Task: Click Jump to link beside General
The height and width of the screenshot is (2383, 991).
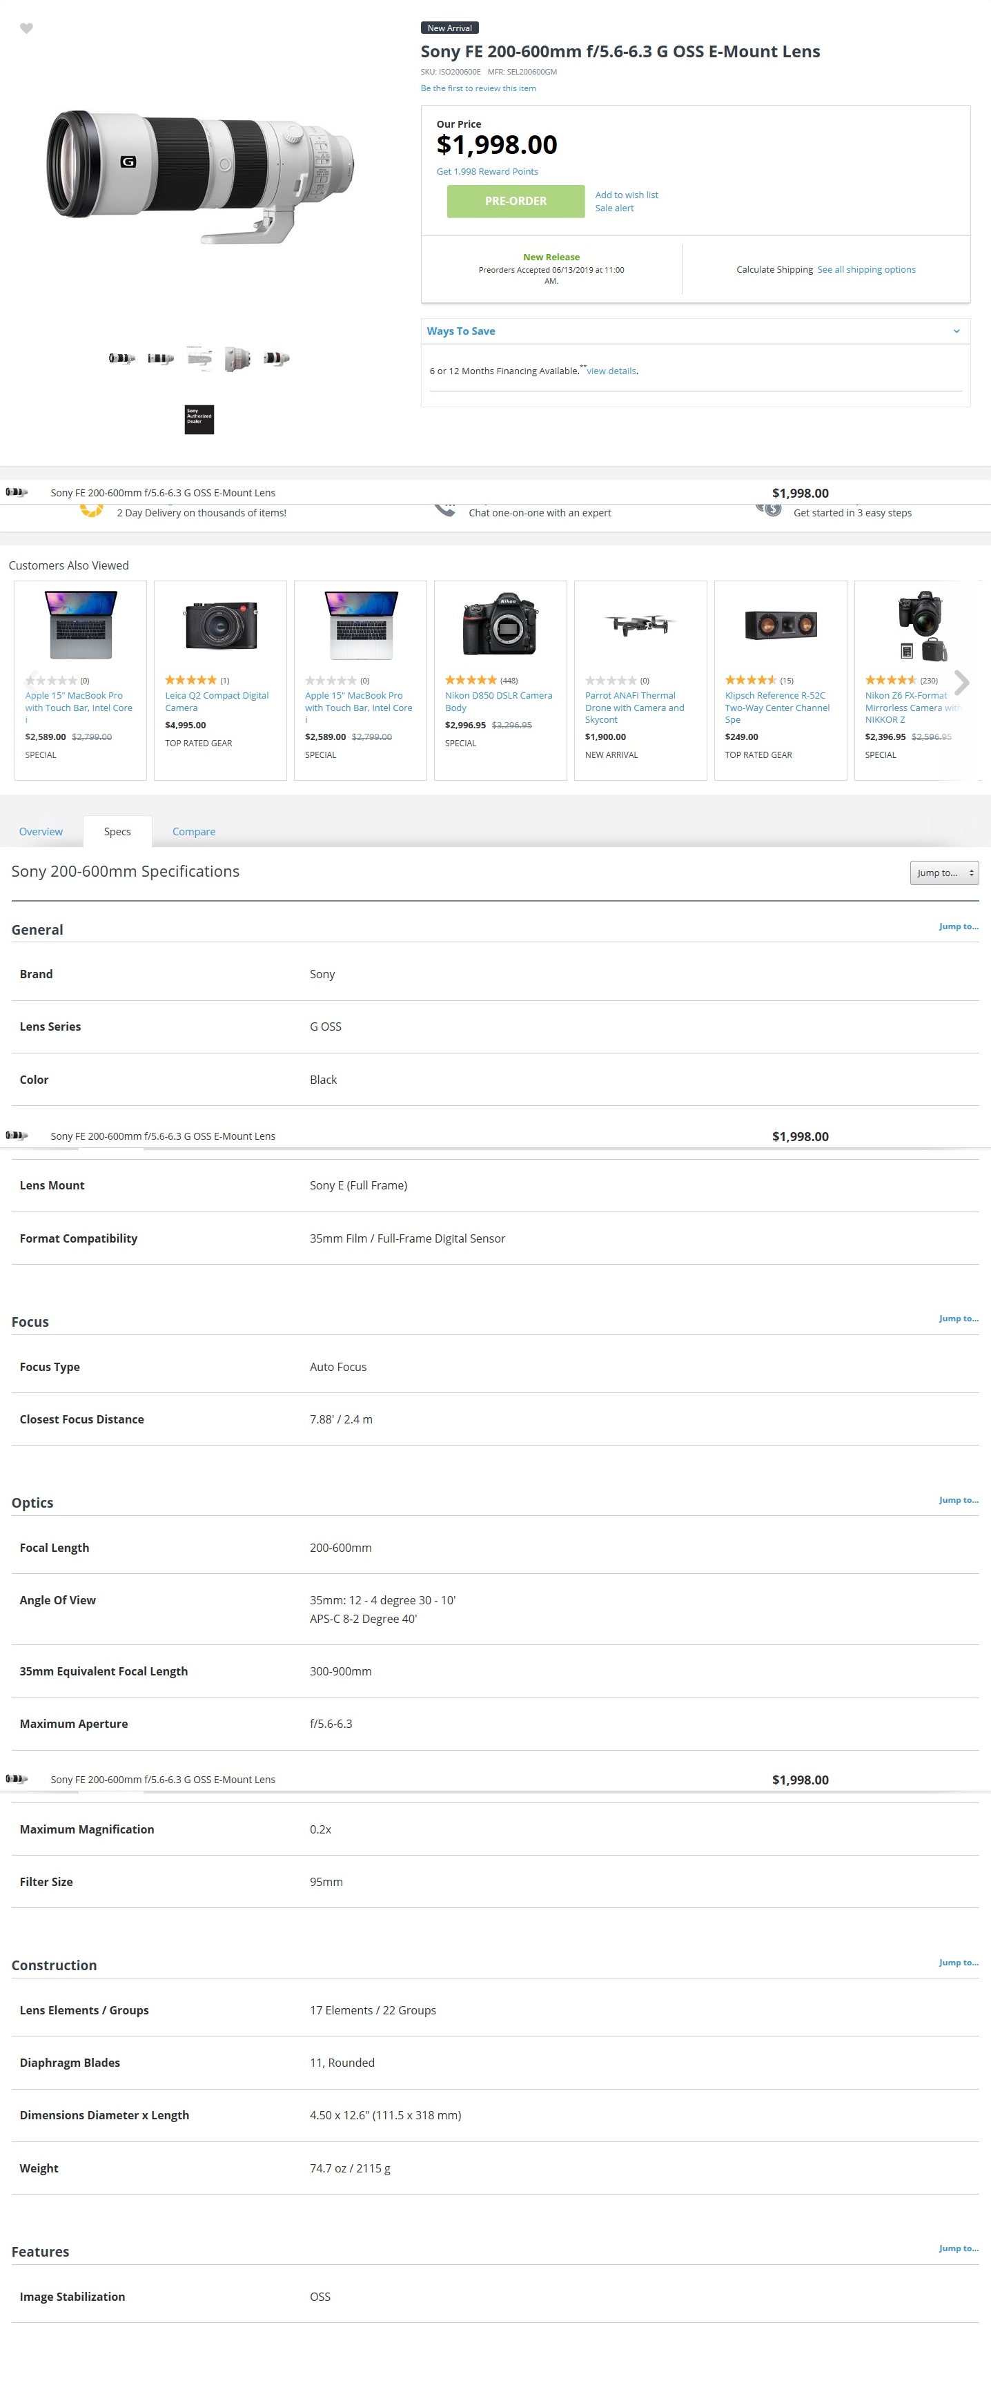Action: pyautogui.click(x=959, y=926)
